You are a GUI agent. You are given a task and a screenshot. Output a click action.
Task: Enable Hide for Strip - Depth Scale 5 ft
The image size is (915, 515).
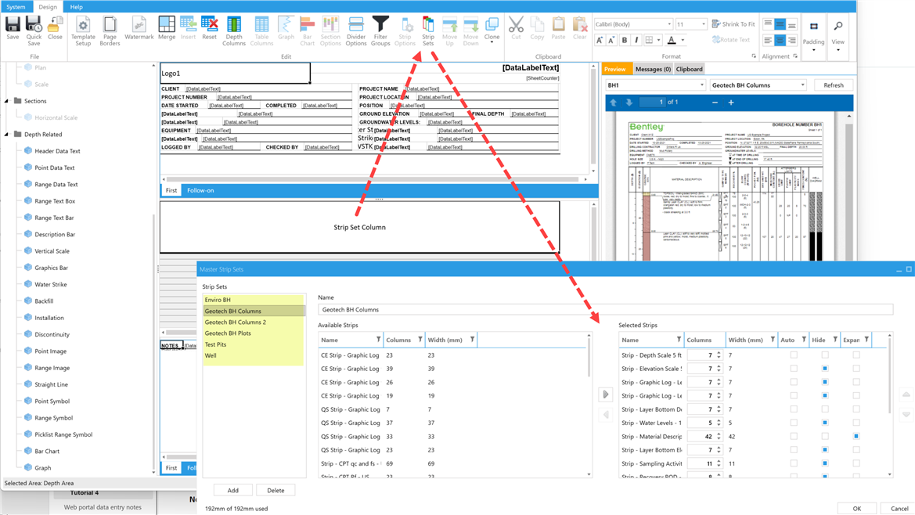tap(824, 355)
